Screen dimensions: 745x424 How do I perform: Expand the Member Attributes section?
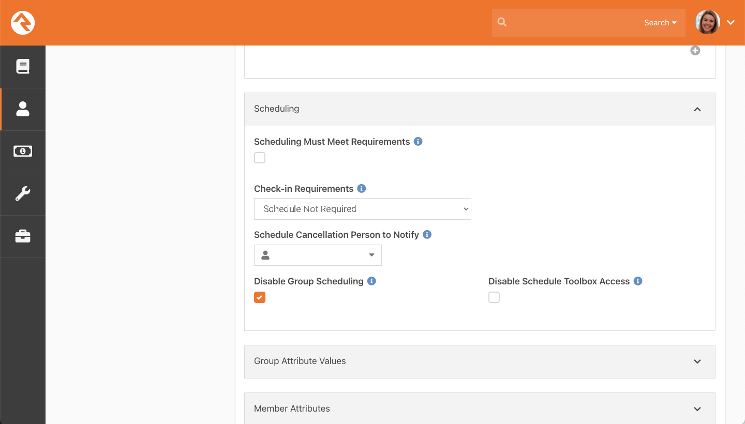[x=697, y=408]
